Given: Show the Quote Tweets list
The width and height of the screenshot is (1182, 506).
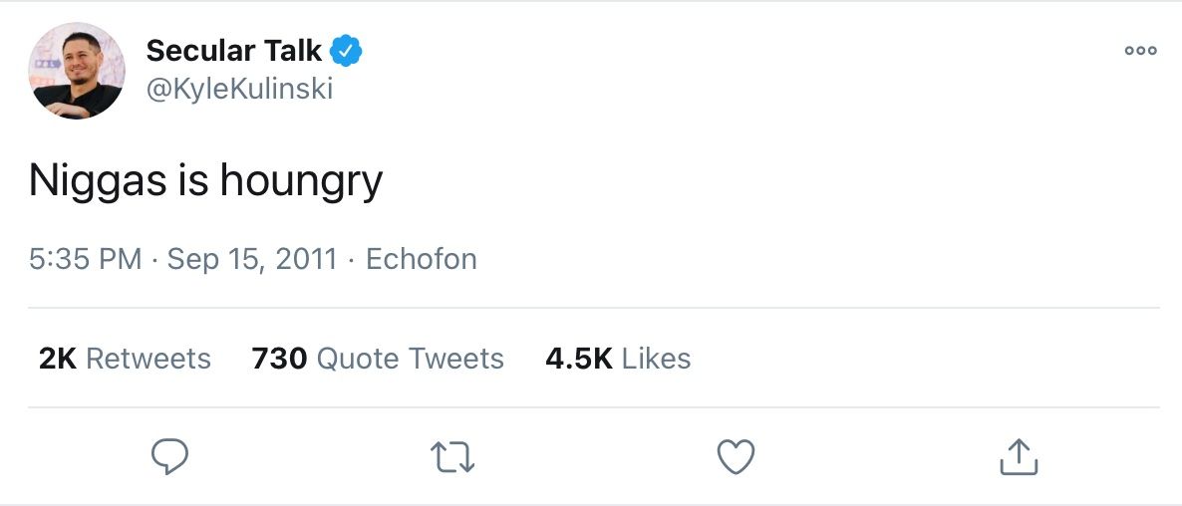Looking at the screenshot, I should pos(410,359).
